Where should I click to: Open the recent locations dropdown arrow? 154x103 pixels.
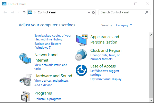pyautogui.click(x=19, y=12)
